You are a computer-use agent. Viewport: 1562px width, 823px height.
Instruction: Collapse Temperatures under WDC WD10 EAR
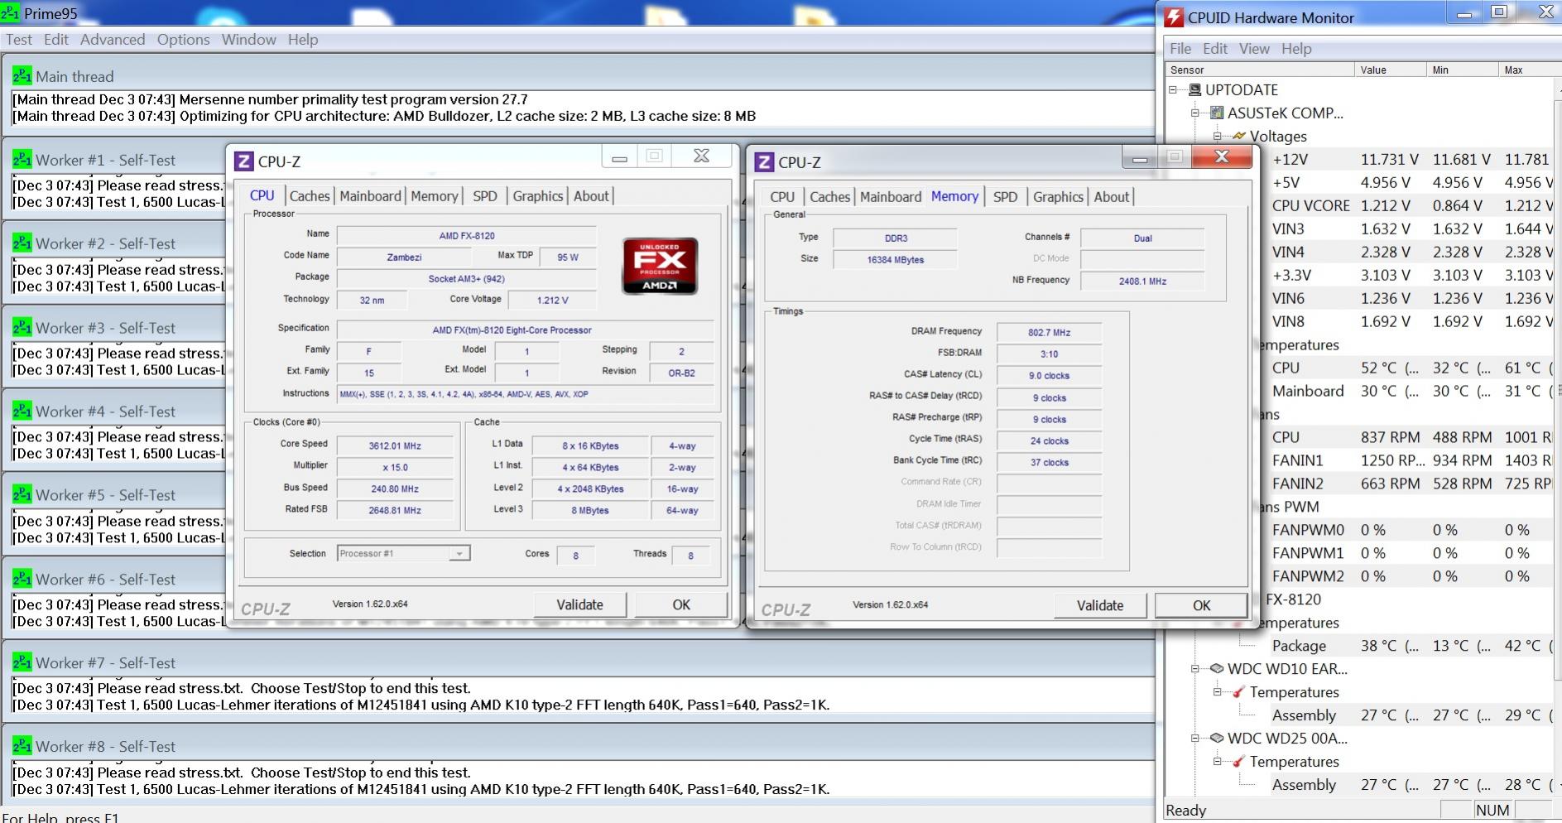click(x=1218, y=692)
